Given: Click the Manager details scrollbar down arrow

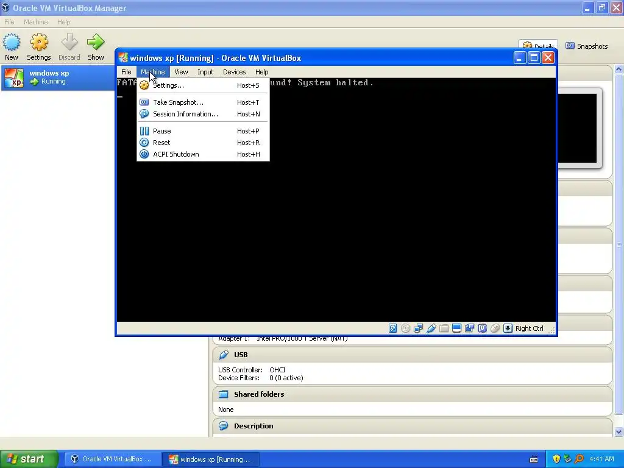Looking at the screenshot, I should point(619,431).
